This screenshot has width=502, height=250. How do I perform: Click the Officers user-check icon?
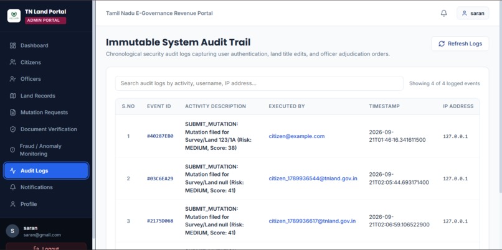[13, 79]
